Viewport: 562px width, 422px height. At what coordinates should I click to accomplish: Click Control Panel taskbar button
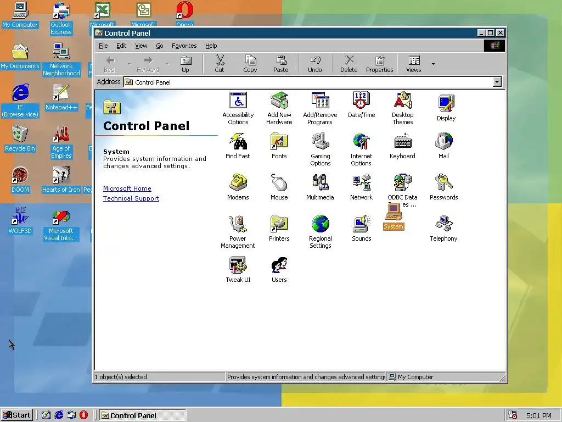coord(143,415)
